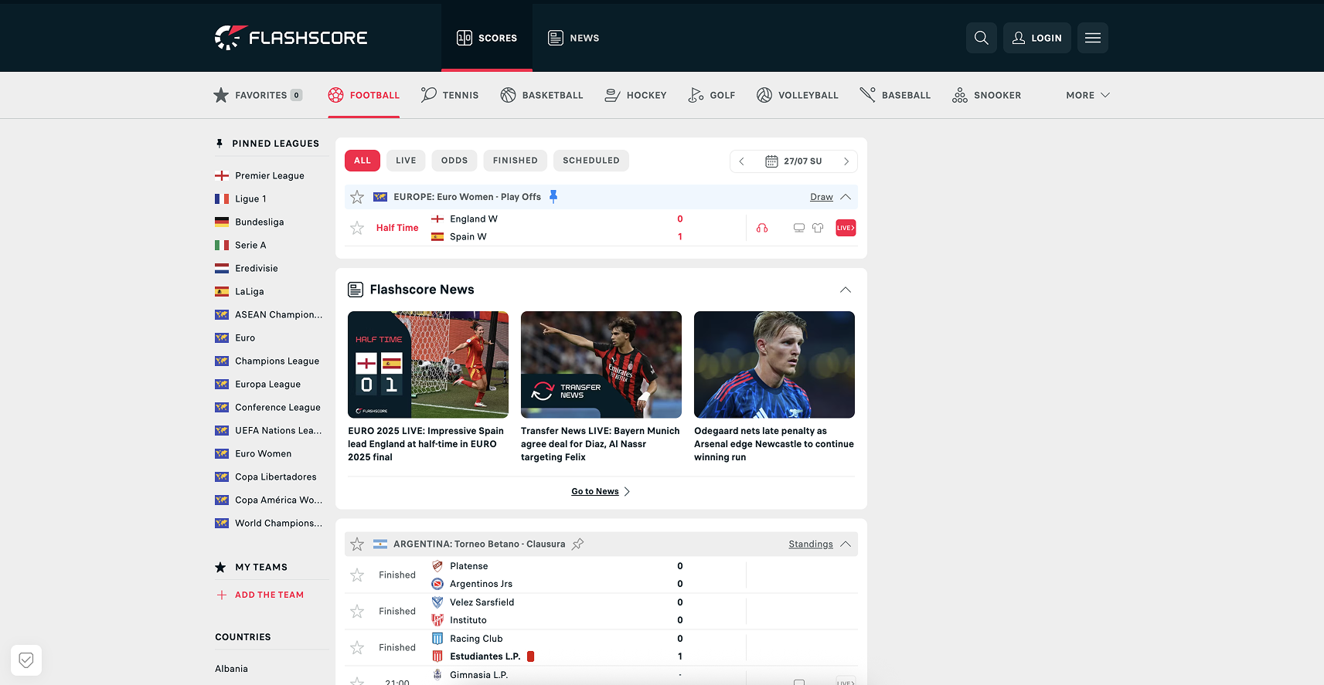Viewport: 1324px width, 685px height.
Task: Click the Velez Sarsfield team crest
Action: (x=437, y=602)
